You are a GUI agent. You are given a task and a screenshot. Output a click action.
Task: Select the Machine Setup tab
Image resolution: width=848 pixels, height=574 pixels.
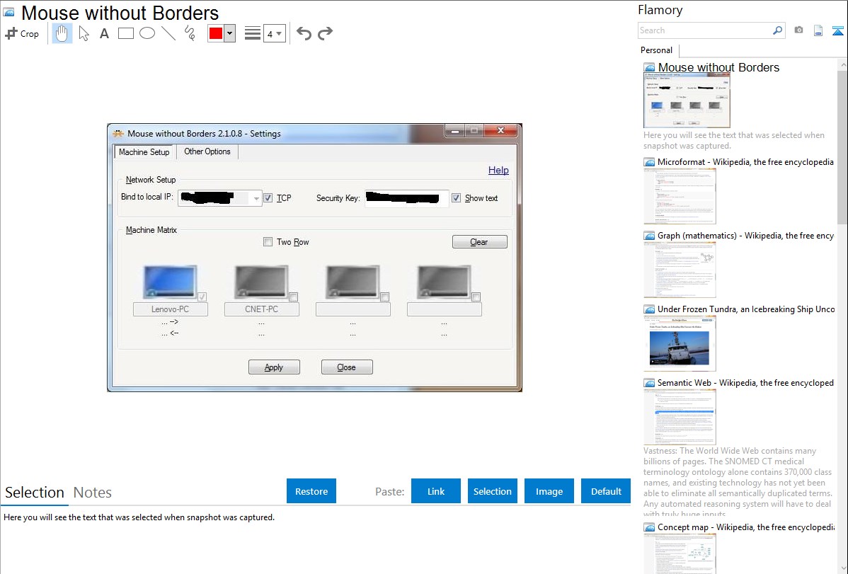click(144, 152)
